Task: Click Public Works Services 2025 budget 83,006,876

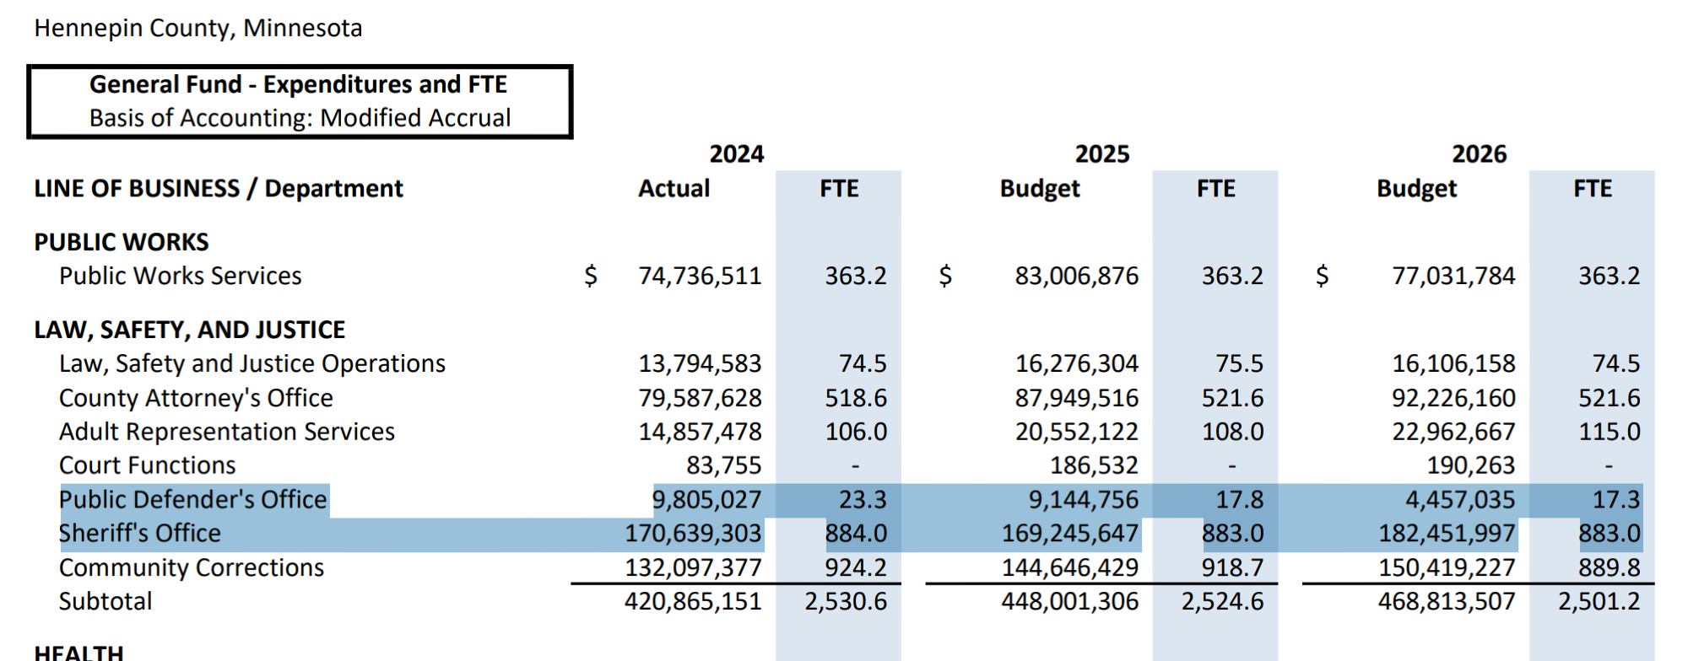Action: 1076,276
